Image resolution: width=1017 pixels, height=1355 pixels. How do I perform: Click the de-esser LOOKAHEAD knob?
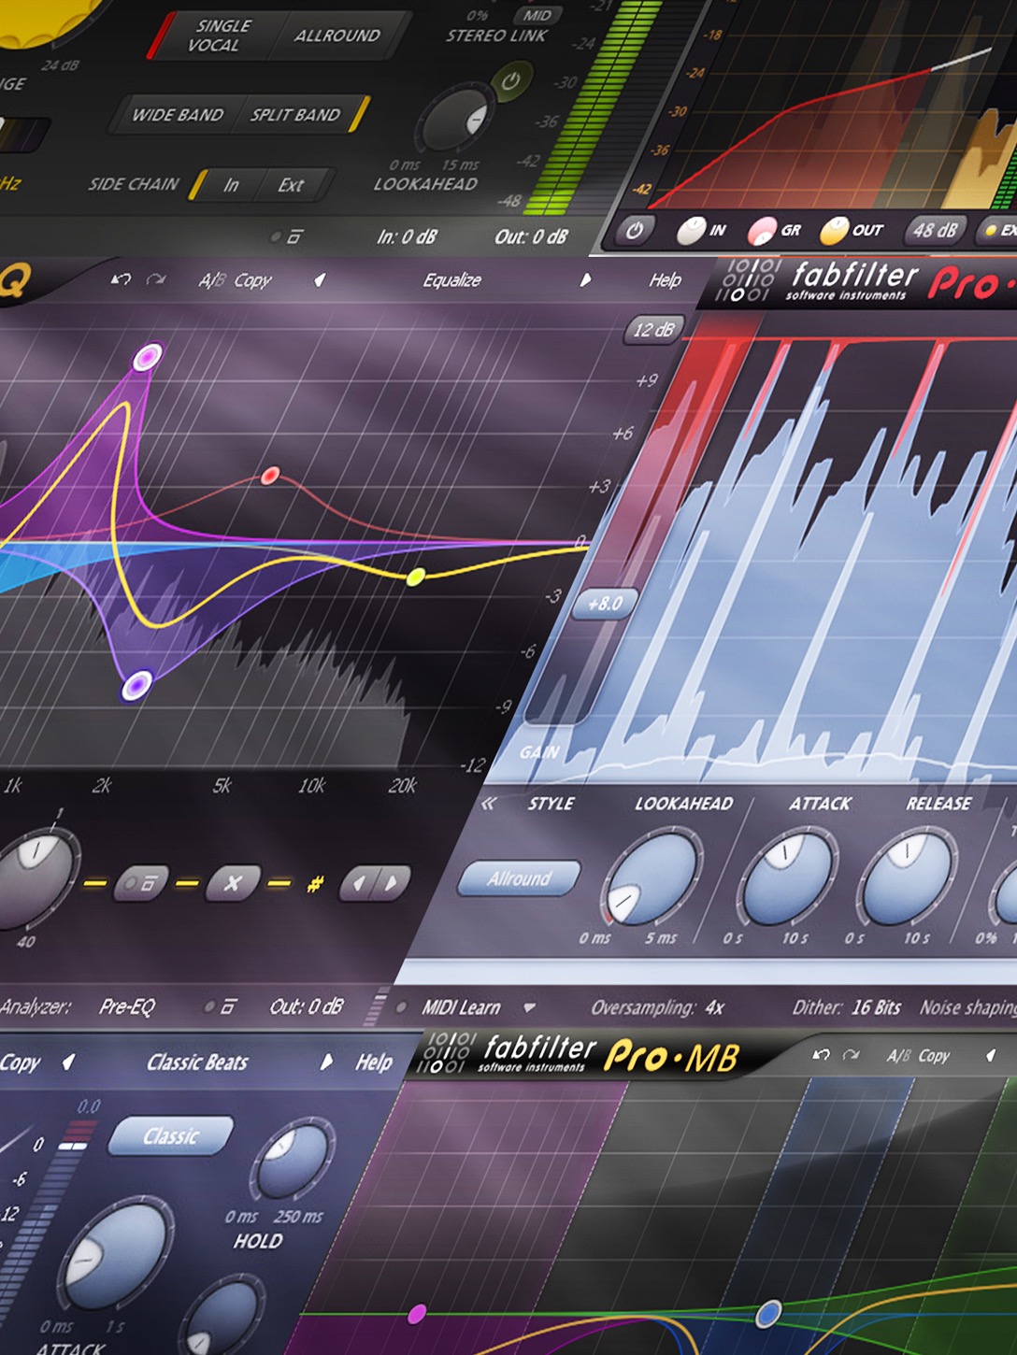(x=458, y=119)
